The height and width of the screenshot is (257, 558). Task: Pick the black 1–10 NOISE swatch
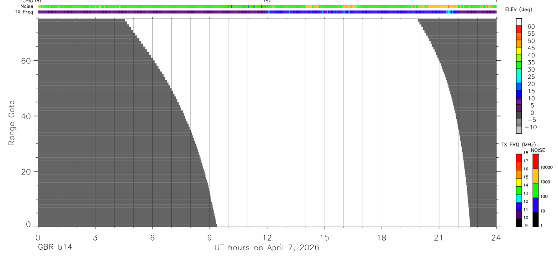[x=535, y=219]
